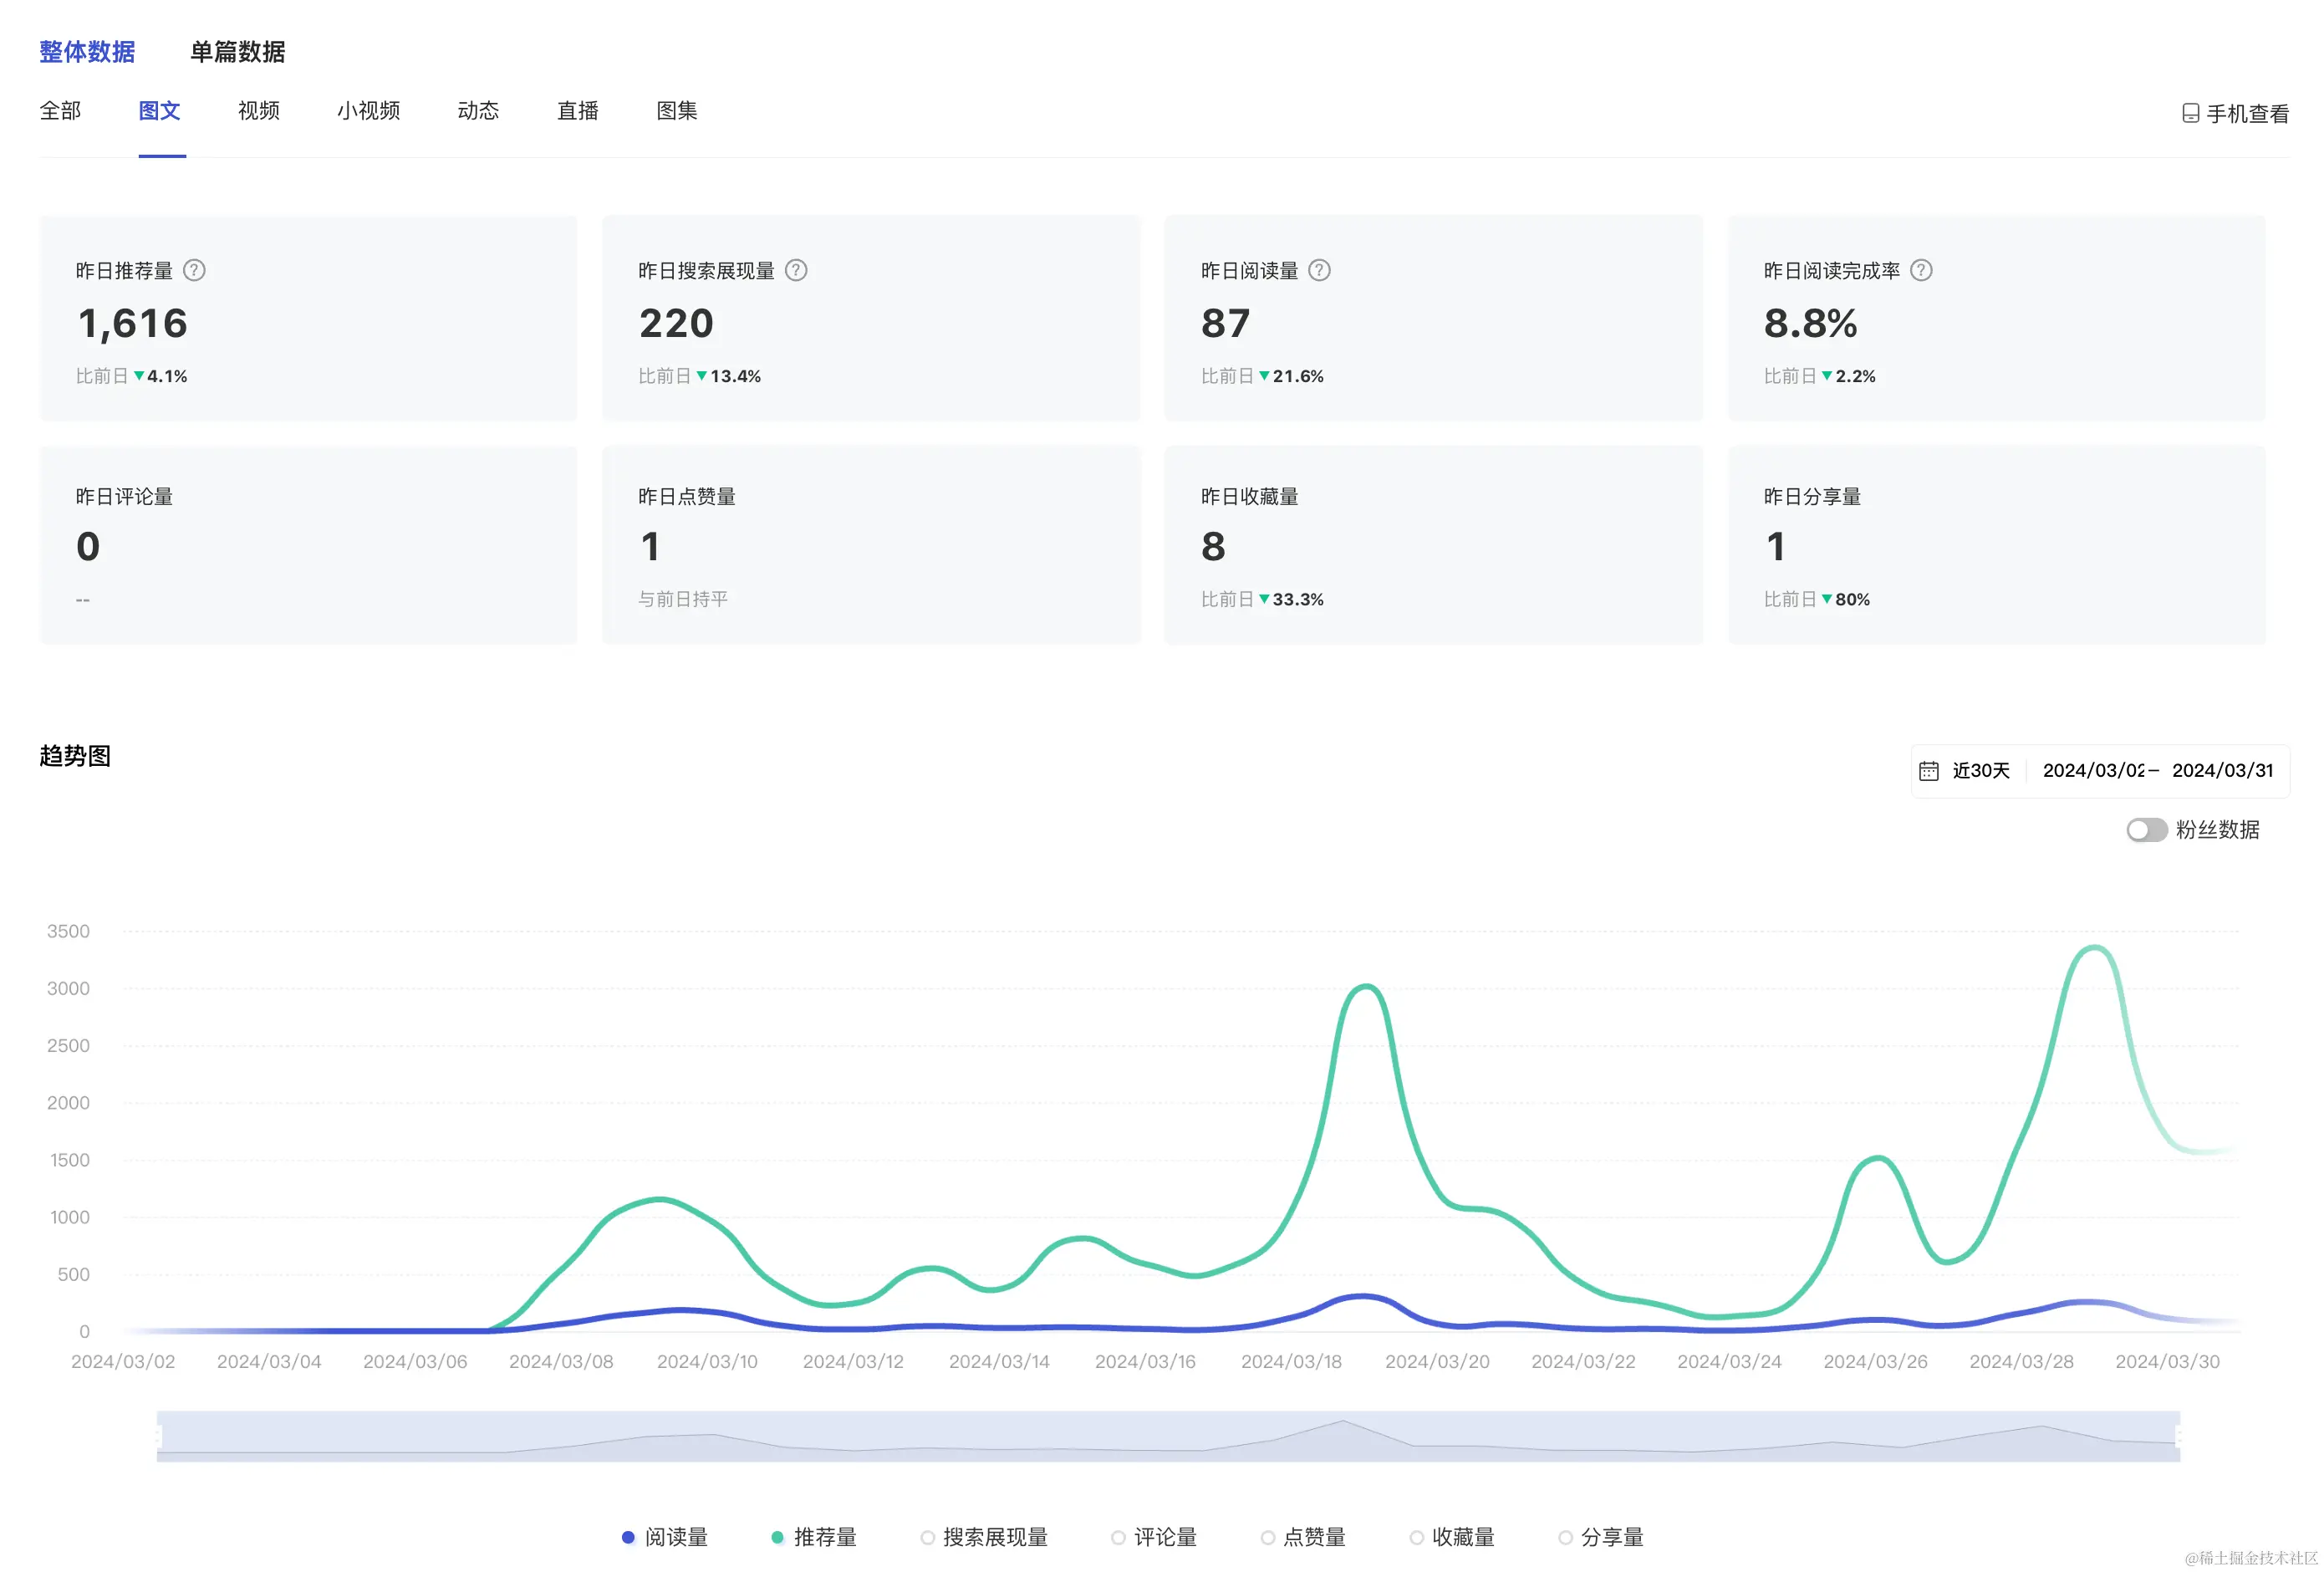Screen dimensions: 2324x1572
Task: Click help icon next to 昨日推荐量
Action: pyautogui.click(x=195, y=270)
